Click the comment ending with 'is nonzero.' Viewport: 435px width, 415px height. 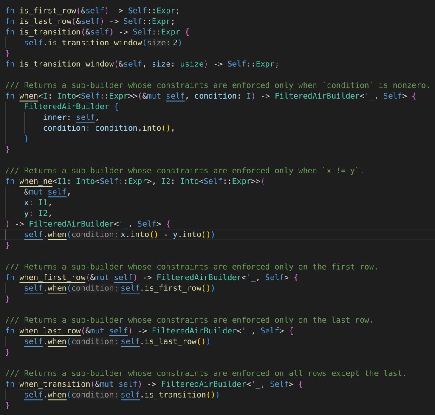click(x=217, y=85)
